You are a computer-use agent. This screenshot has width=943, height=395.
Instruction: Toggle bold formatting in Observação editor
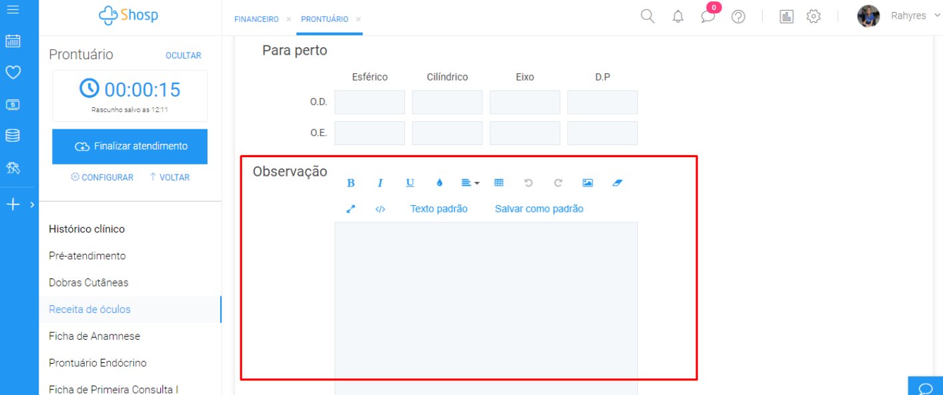point(351,183)
